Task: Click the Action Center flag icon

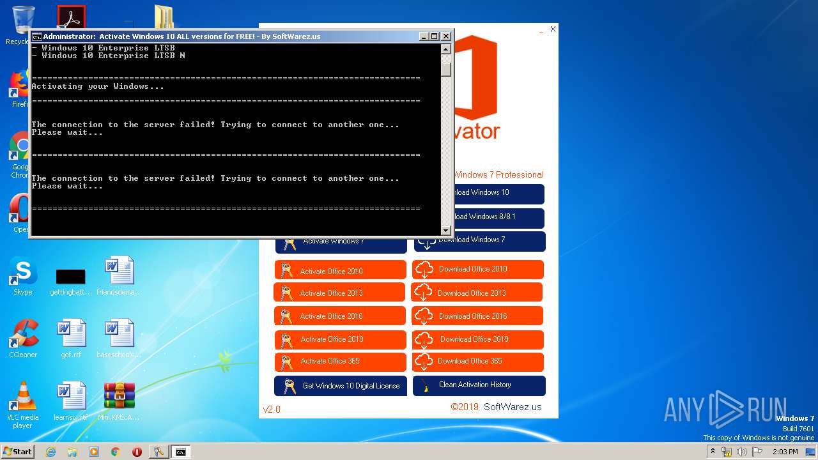Action: pyautogui.click(x=757, y=452)
